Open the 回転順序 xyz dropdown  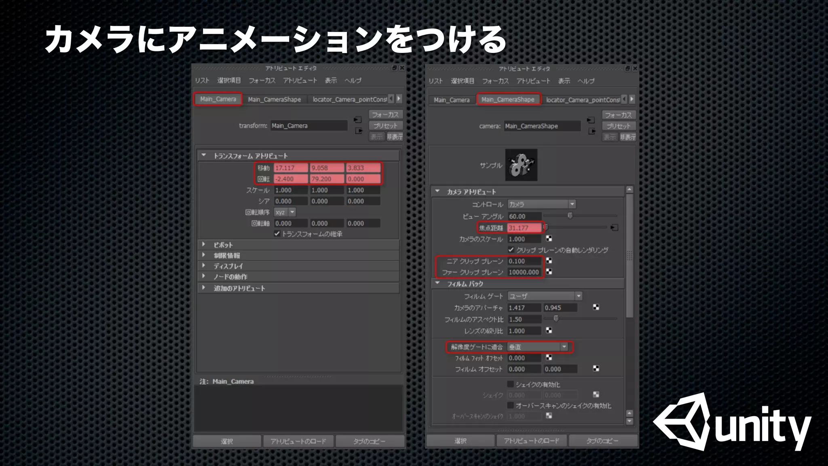tap(285, 212)
